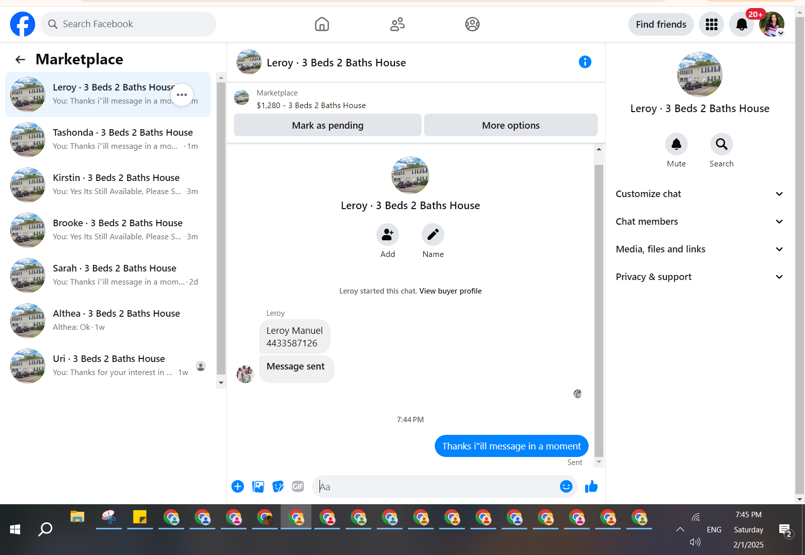Click the Find friends button
This screenshot has width=805, height=555.
pos(661,24)
